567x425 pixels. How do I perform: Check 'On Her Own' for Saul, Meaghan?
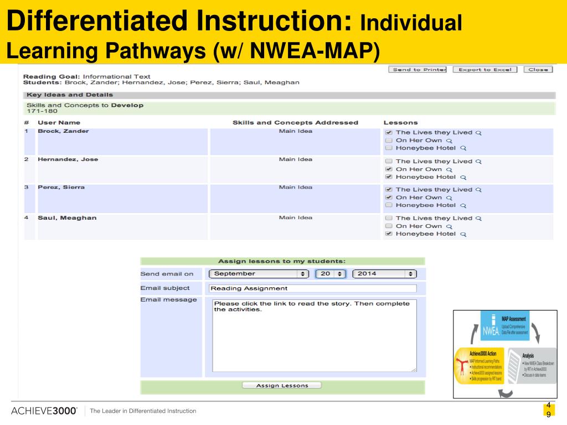[x=389, y=226]
